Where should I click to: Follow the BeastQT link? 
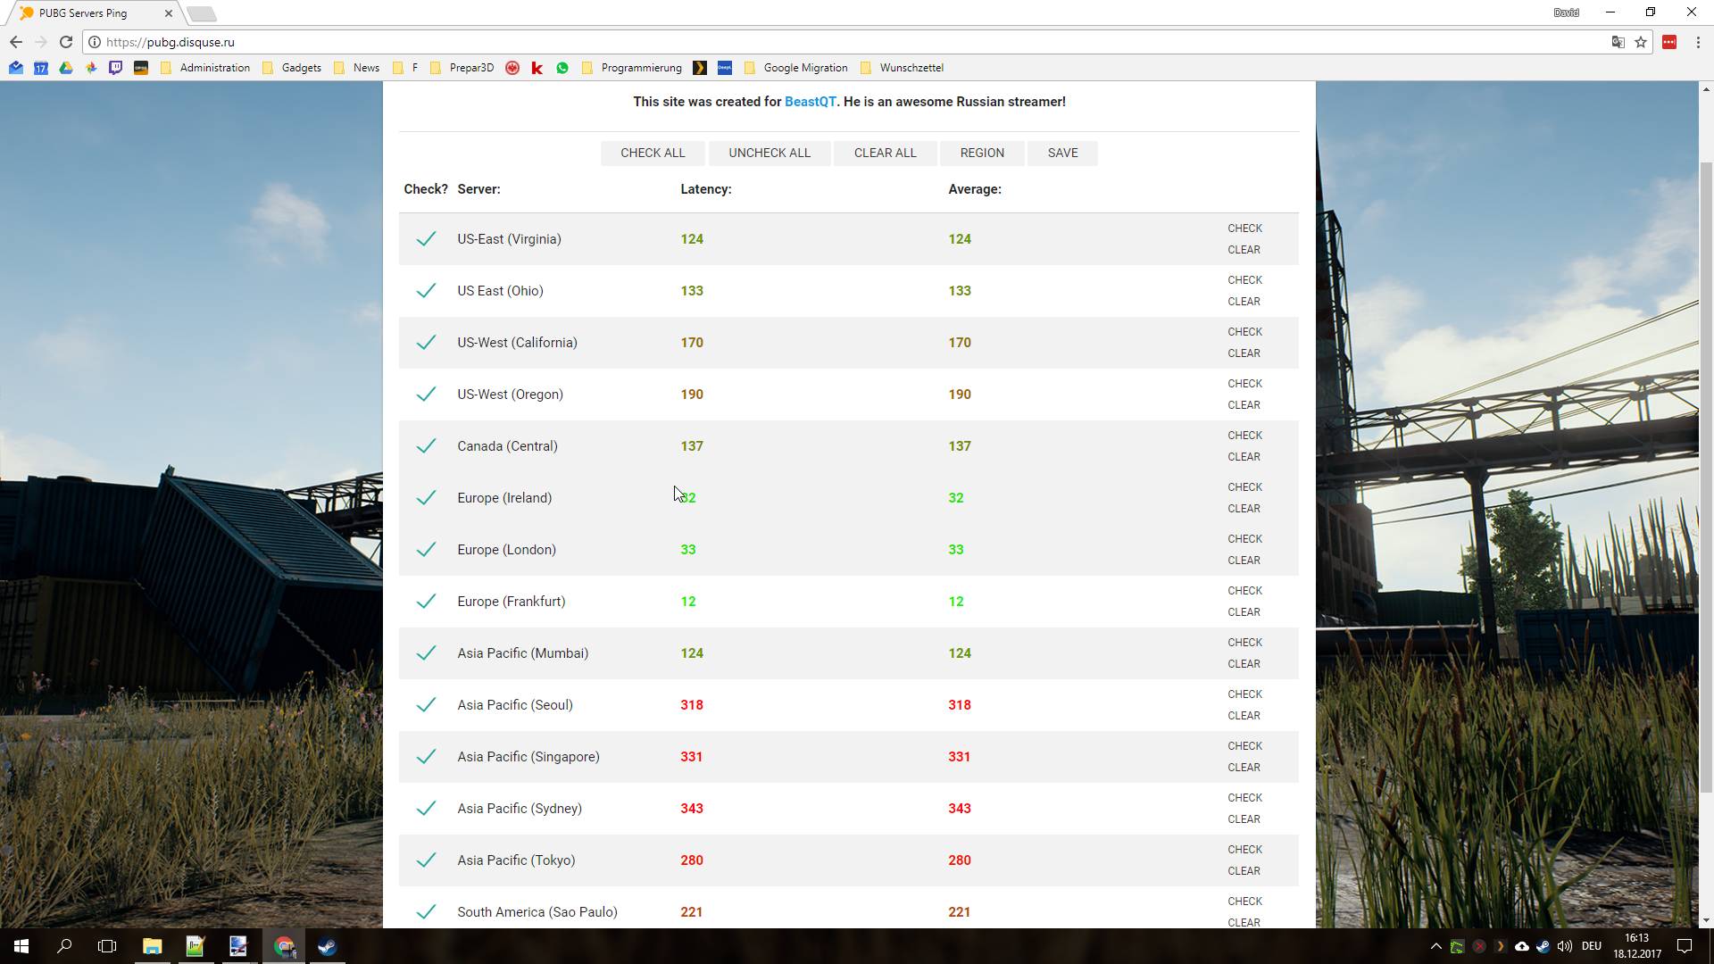(810, 102)
